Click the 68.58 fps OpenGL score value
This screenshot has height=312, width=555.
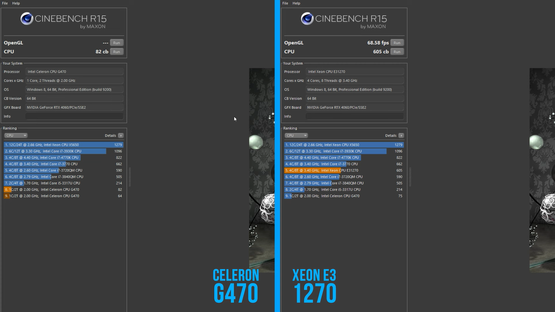(378, 43)
